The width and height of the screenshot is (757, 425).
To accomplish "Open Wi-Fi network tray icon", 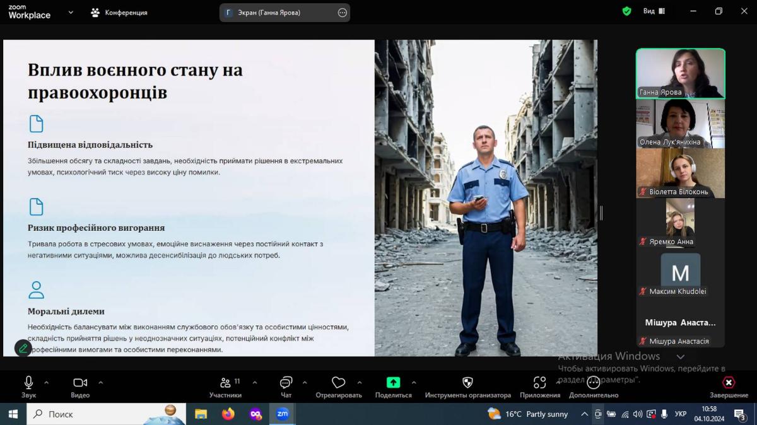I will [625, 414].
